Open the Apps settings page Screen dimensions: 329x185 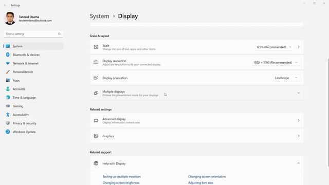click(x=33, y=81)
